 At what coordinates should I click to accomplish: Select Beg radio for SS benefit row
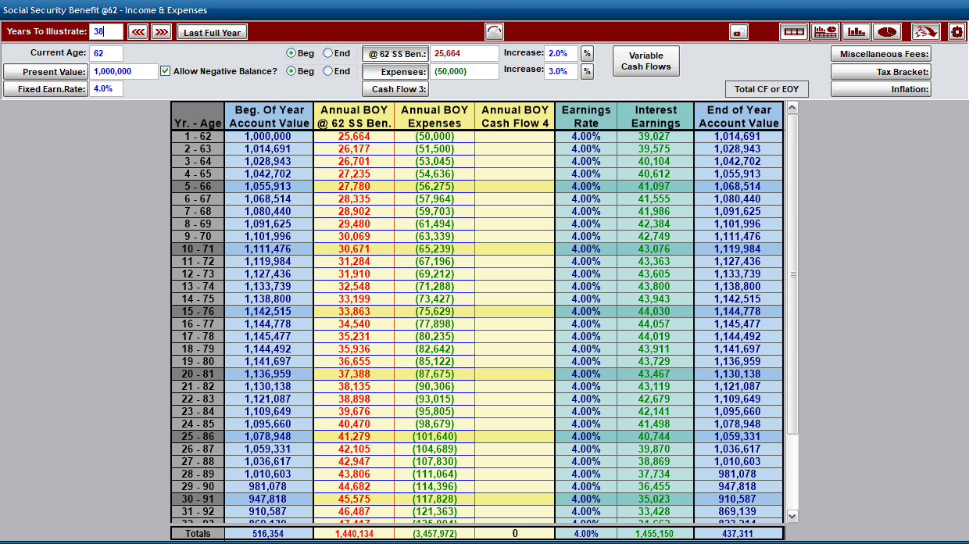click(291, 53)
